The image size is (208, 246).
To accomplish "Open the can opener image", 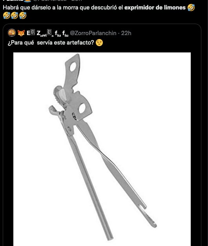I will pos(102,149).
